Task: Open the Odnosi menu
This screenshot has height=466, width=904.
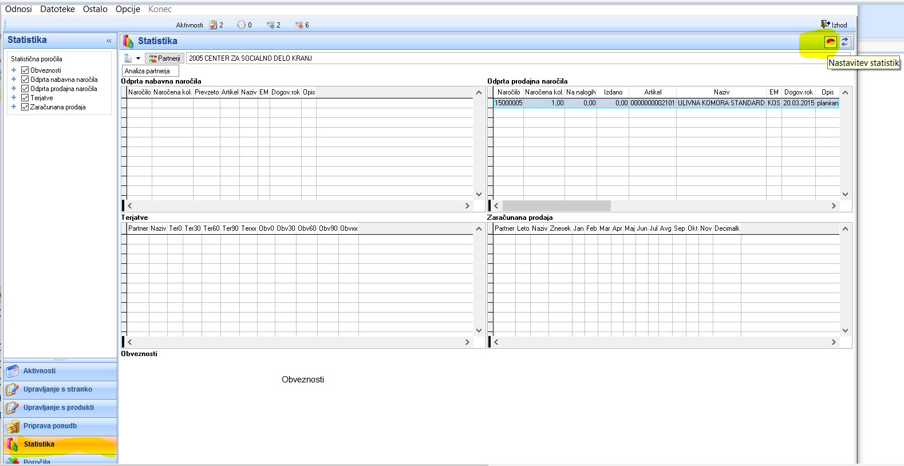Action: [x=18, y=9]
